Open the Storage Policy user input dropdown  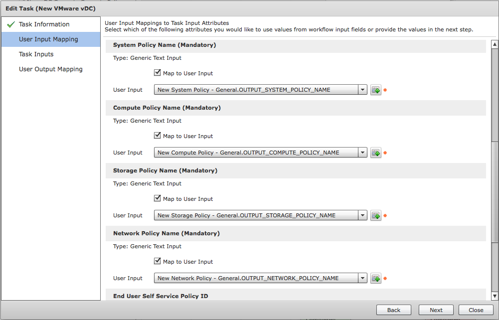pos(260,215)
